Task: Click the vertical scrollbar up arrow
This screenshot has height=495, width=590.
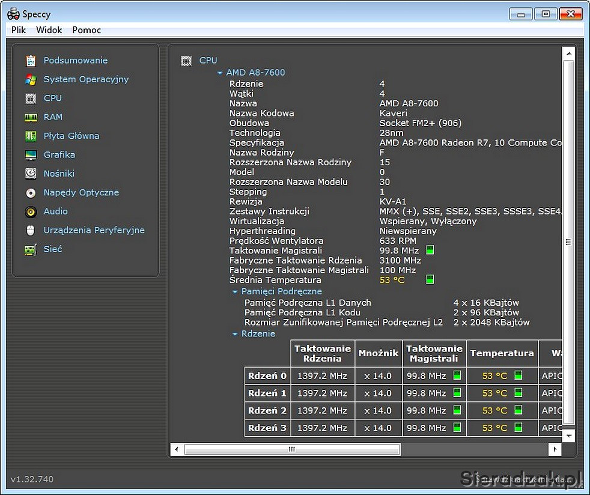Action: pos(568,54)
